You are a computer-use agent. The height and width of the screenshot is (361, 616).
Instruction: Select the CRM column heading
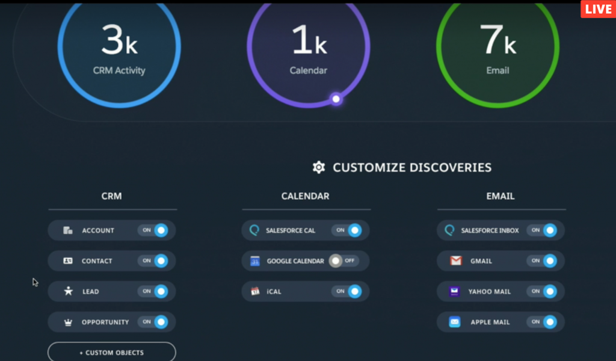pyautogui.click(x=111, y=196)
